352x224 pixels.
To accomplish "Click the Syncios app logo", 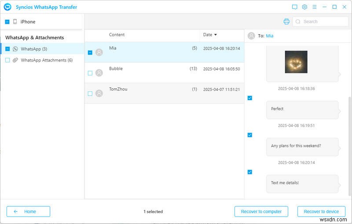I will [x=7, y=7].
